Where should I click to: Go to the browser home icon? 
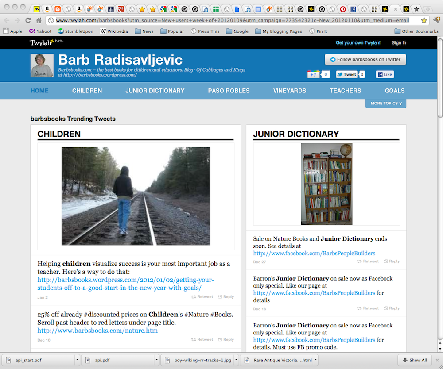pos(39,20)
